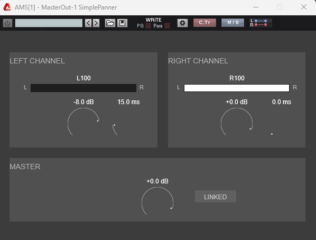This screenshot has width=316, height=240.
Task: Open plugin settings gear icon
Action: (183, 23)
